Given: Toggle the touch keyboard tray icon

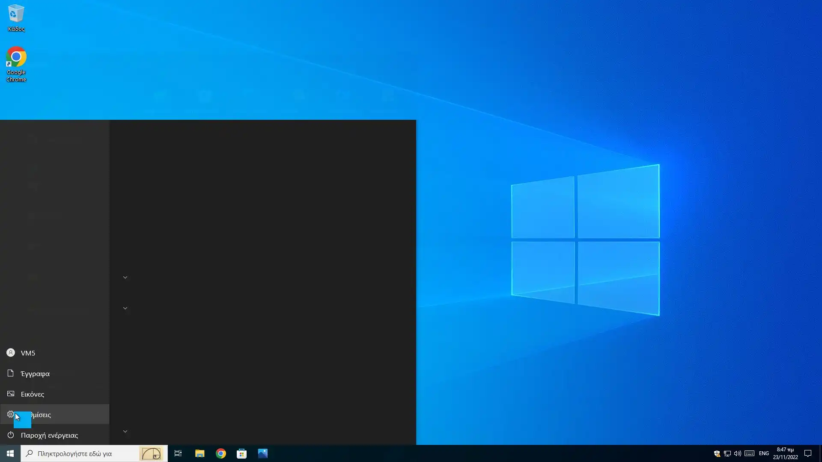Looking at the screenshot, I should click(749, 453).
